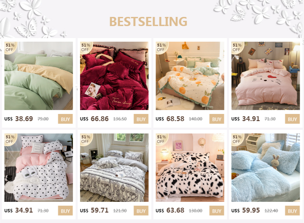Buy the blue plush set for US$ 59.95
This screenshot has height=223, width=304.
pyautogui.click(x=292, y=211)
